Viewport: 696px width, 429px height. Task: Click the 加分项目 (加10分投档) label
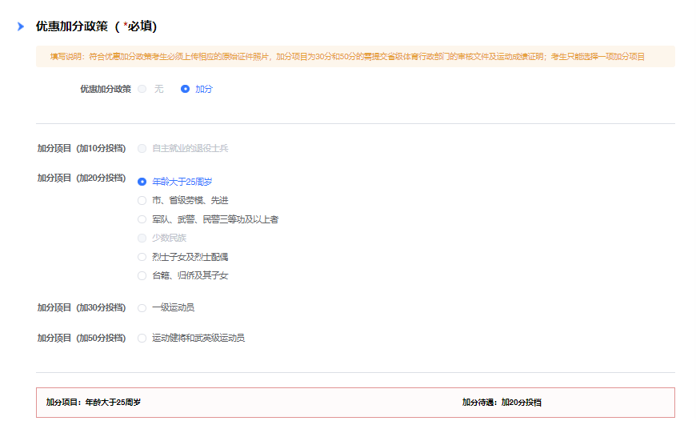tap(82, 148)
